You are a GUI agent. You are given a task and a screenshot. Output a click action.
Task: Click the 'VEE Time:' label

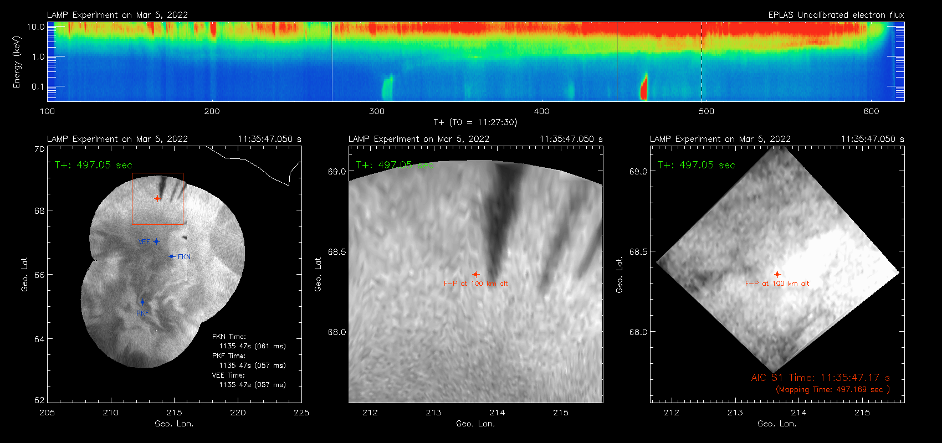[229, 375]
